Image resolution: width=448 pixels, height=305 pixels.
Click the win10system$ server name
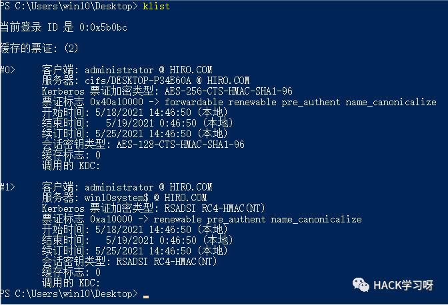[117, 198]
